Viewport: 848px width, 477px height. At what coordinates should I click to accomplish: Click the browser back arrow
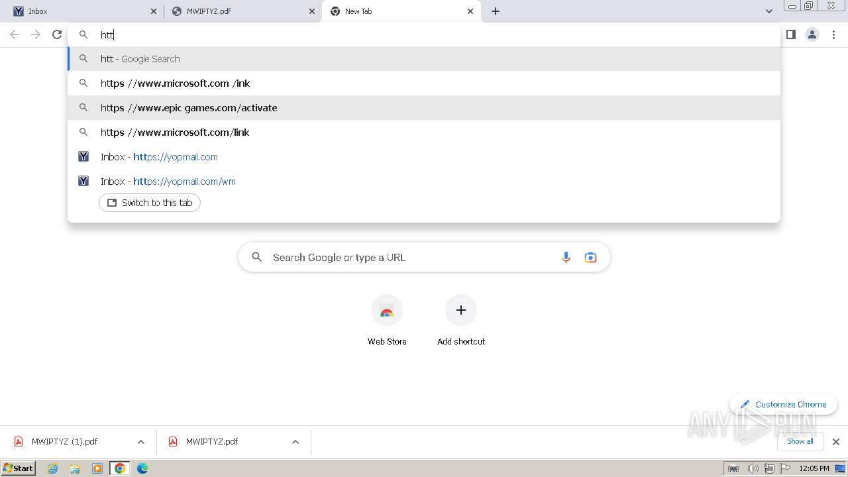(15, 34)
